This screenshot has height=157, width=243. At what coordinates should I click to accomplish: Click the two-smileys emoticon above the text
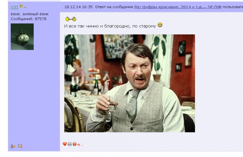(71, 19)
